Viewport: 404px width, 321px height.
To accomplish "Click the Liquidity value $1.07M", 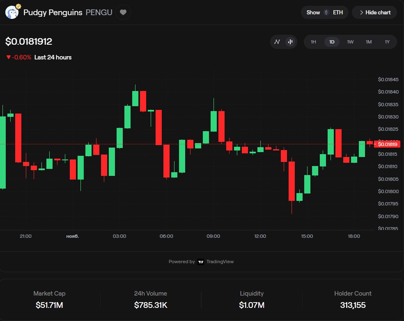I will tap(252, 305).
